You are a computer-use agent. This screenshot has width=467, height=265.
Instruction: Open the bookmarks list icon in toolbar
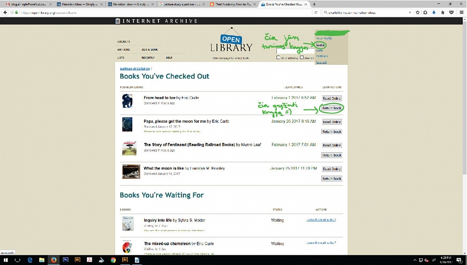tap(425, 13)
